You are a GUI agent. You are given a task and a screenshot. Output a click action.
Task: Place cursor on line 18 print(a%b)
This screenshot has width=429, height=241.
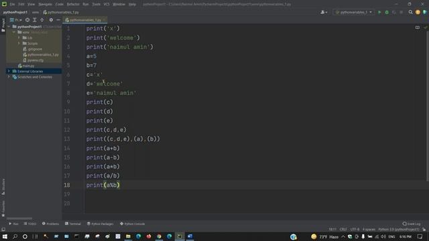click(103, 185)
